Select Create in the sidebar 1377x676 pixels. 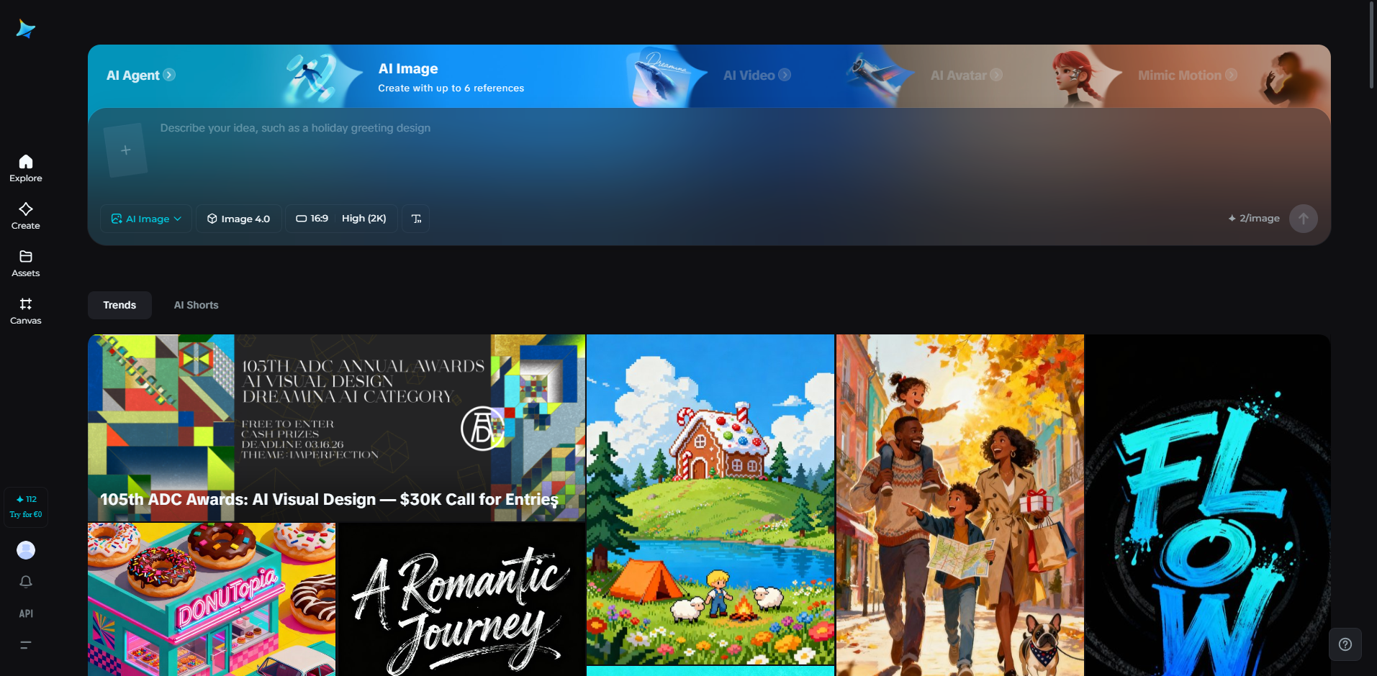25,214
